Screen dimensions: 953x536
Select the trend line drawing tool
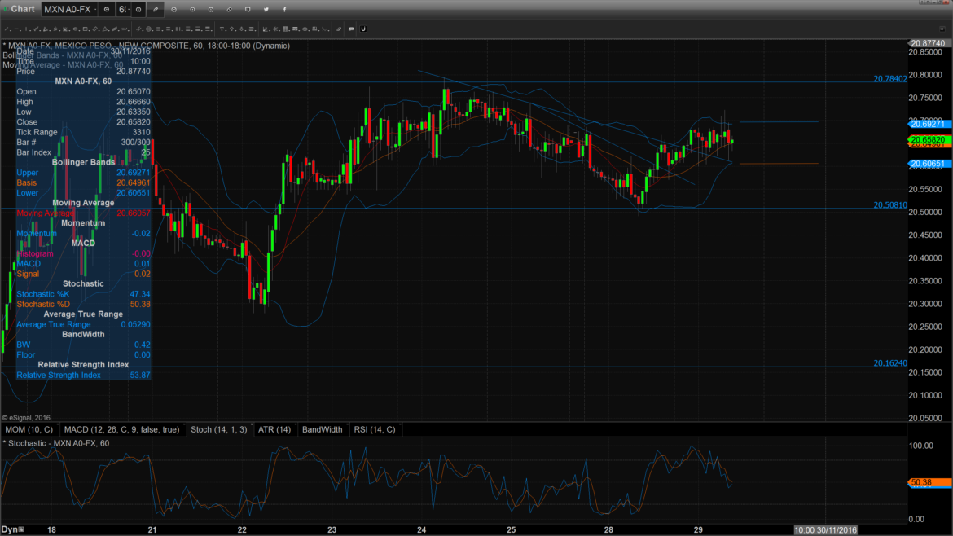click(x=7, y=29)
